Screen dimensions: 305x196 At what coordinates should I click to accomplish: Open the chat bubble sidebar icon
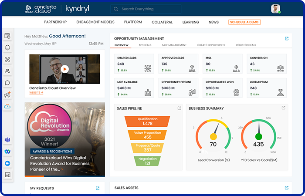(x=7, y=83)
